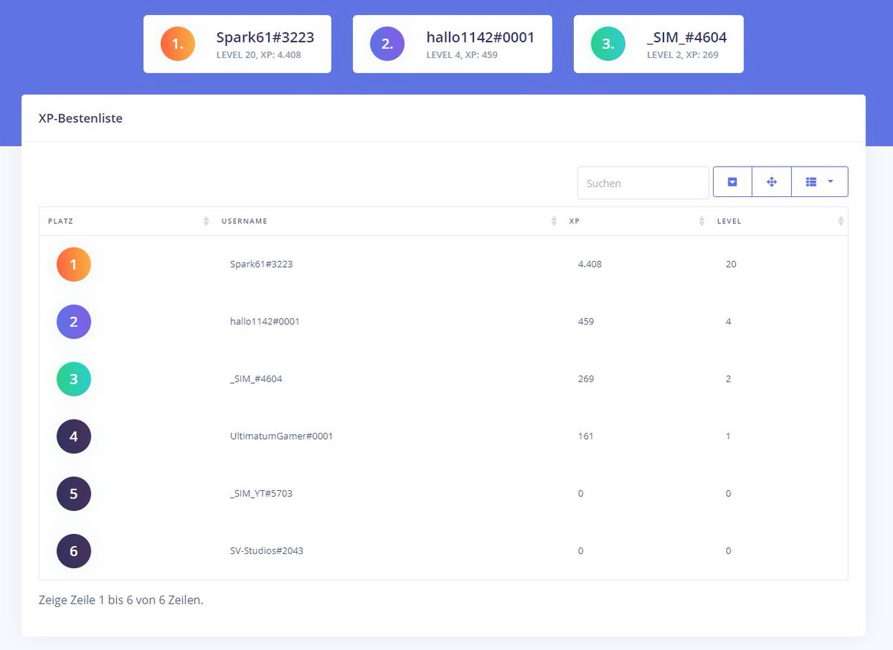Image resolution: width=893 pixels, height=650 pixels.
Task: Click XP value 0 for _SIM_YT#5703
Action: [x=580, y=493]
